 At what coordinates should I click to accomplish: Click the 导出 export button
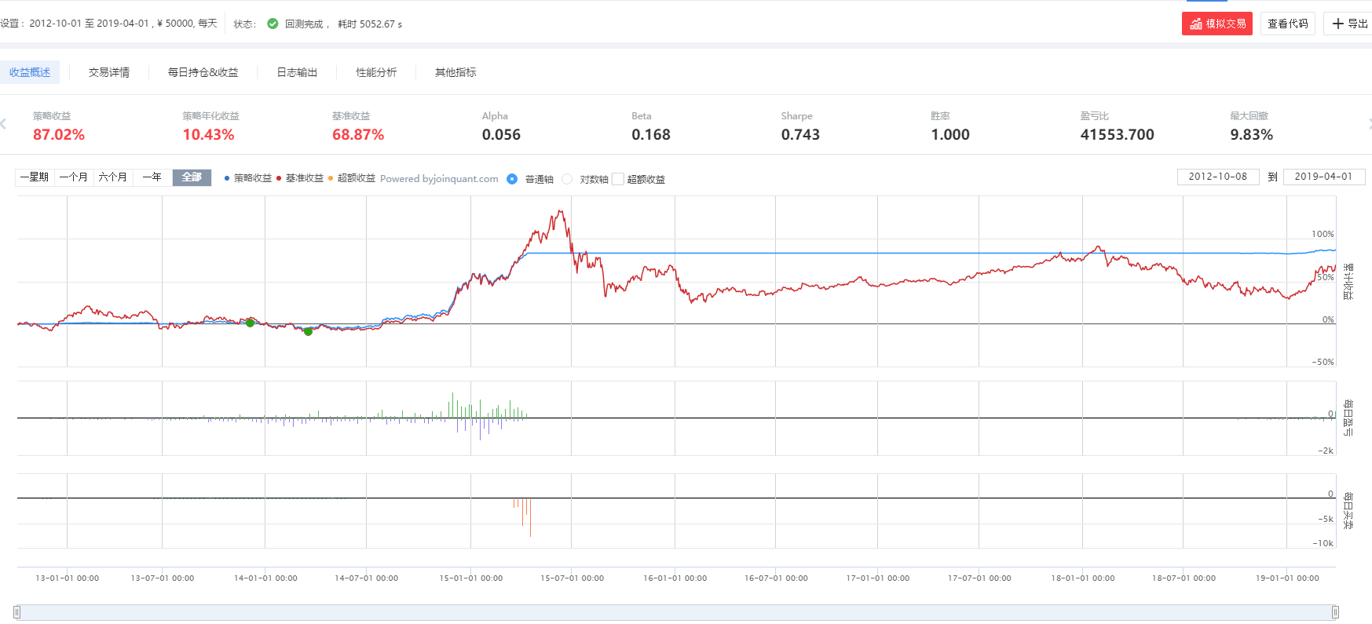(1349, 24)
